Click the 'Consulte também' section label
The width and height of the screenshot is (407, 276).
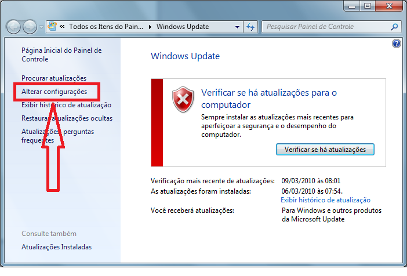(49, 234)
